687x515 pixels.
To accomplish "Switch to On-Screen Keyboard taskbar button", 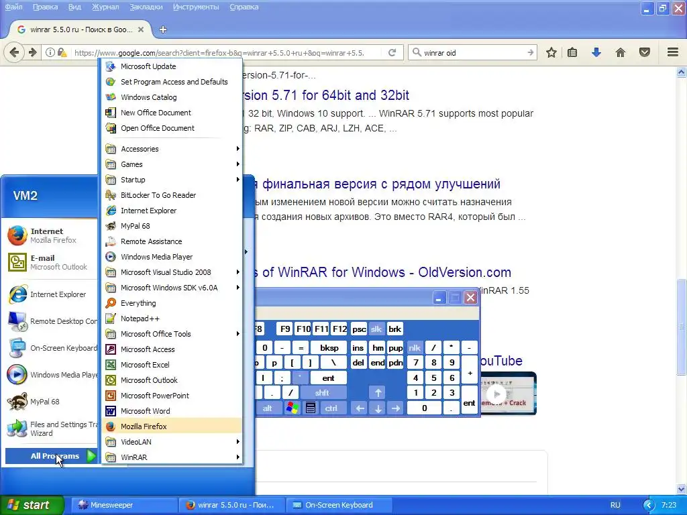I will click(339, 505).
